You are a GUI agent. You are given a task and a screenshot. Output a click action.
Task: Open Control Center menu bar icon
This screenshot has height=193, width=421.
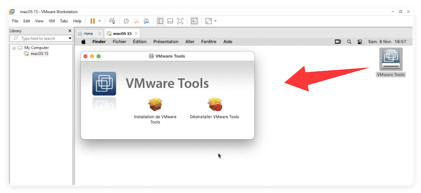360,42
